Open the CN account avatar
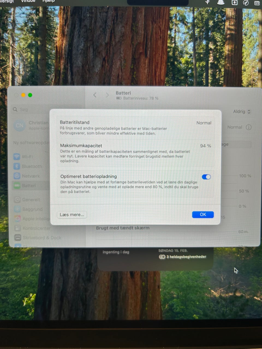 tap(20, 125)
